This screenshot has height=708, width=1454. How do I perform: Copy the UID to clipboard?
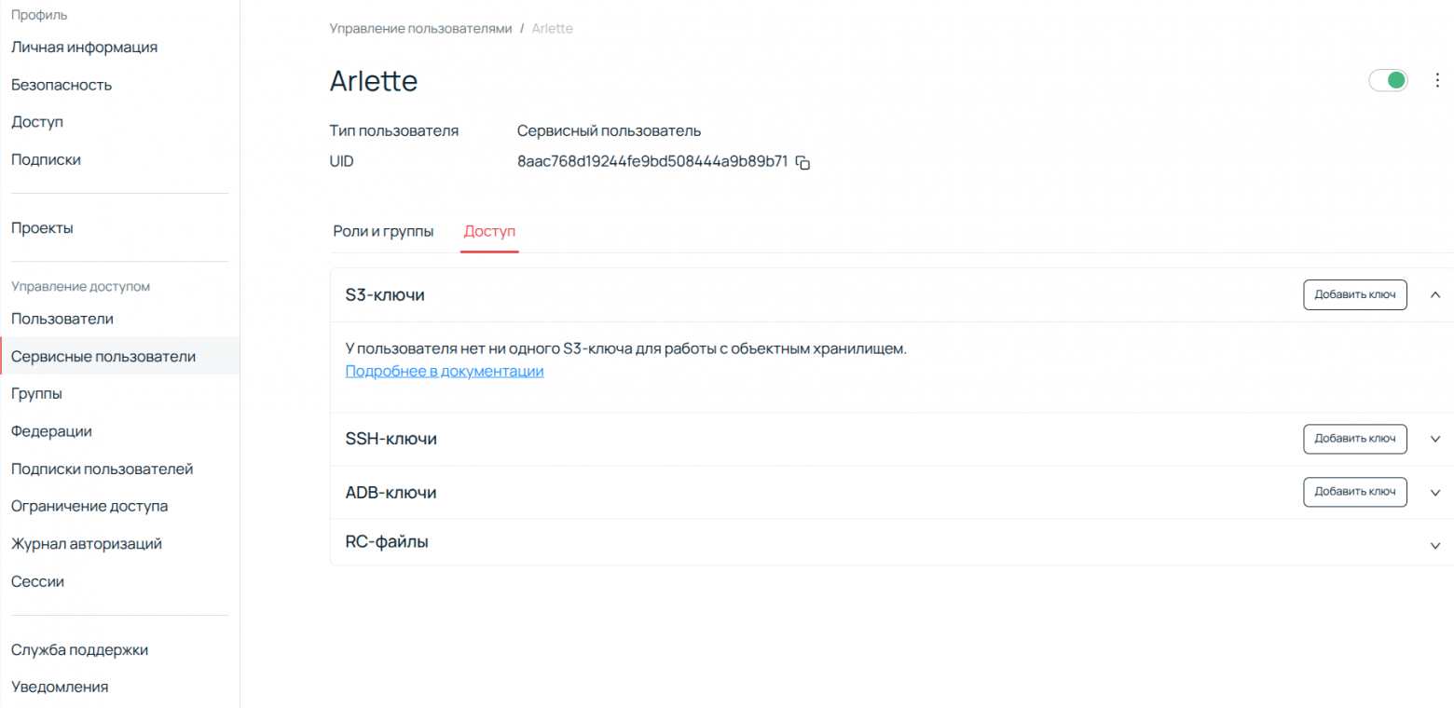pyautogui.click(x=802, y=163)
